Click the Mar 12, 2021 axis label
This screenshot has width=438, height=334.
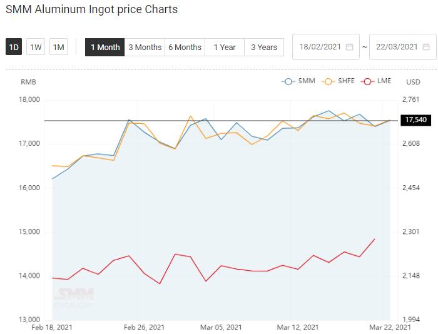(297, 327)
